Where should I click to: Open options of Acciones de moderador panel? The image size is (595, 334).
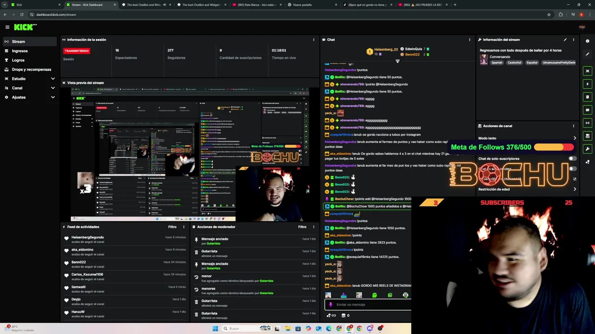point(313,227)
